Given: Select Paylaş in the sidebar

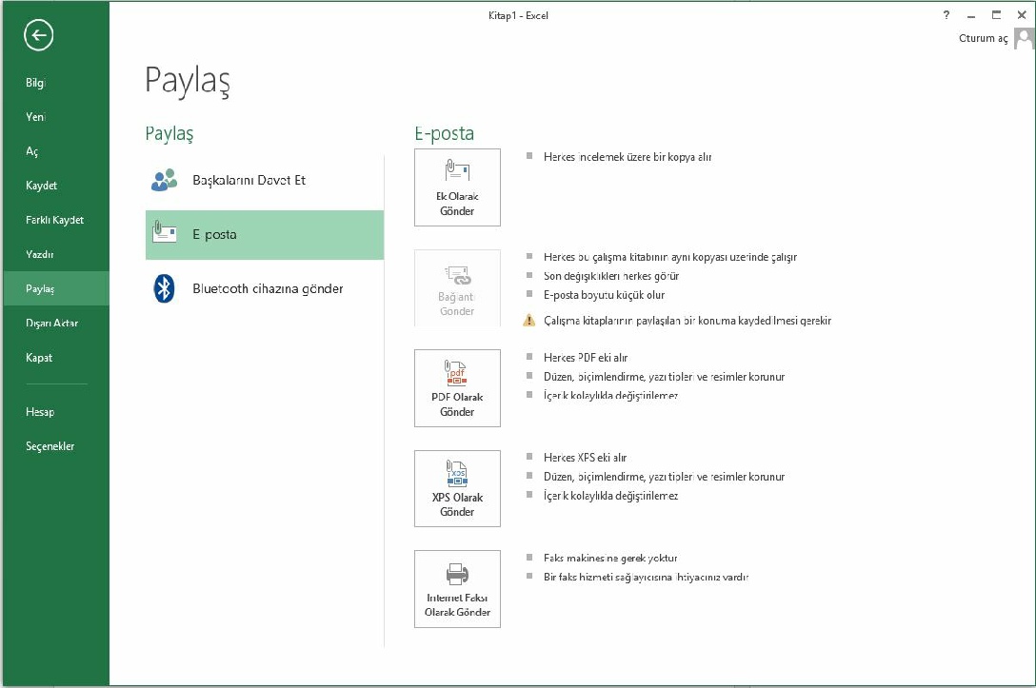Looking at the screenshot, I should 56,288.
